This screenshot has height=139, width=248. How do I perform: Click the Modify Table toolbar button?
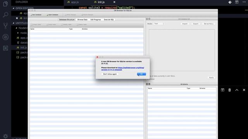tap(66, 25)
